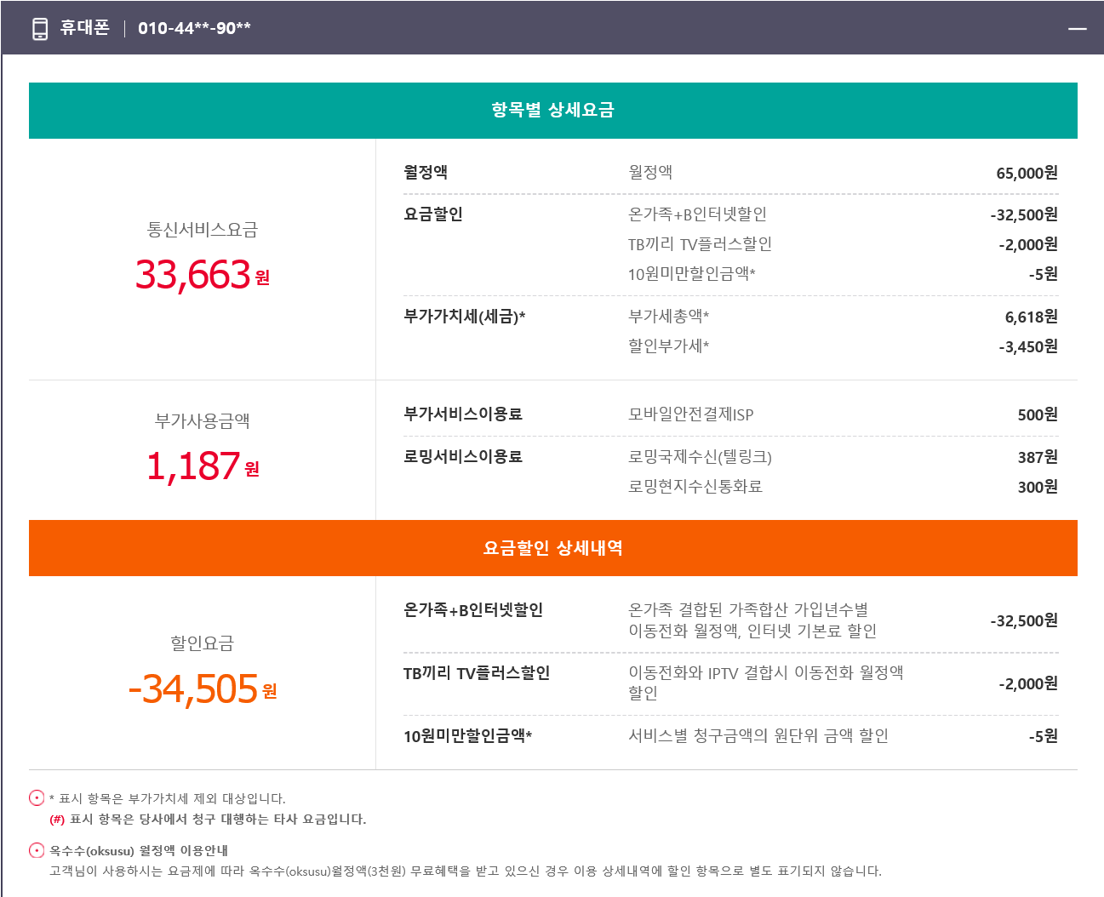Click the 모바일안전결제ISP item
The image size is (1104, 897).
point(690,414)
